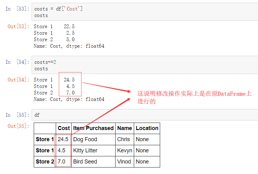This screenshot has width=258, height=174.
Task: Click the Bird Seed cell
Action: (x=93, y=162)
